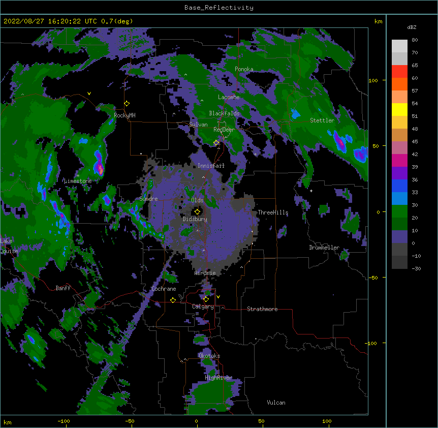The height and width of the screenshot is (428, 438).
Task: Click the Sylvan label
Action: (x=198, y=125)
